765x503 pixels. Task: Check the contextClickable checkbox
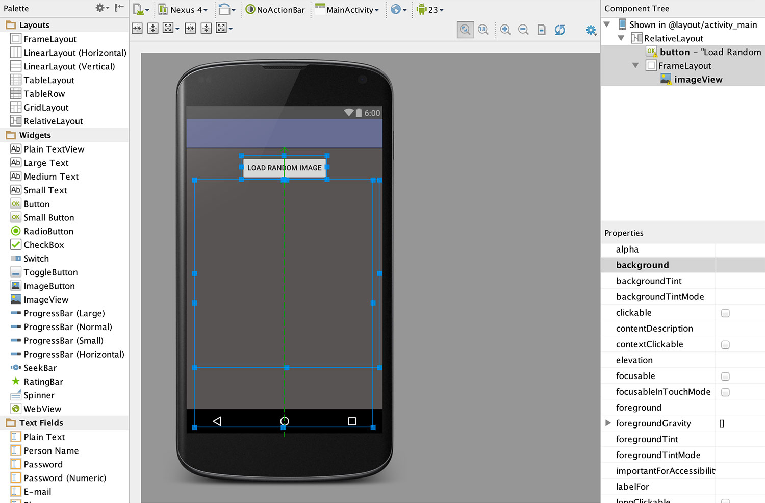(725, 345)
